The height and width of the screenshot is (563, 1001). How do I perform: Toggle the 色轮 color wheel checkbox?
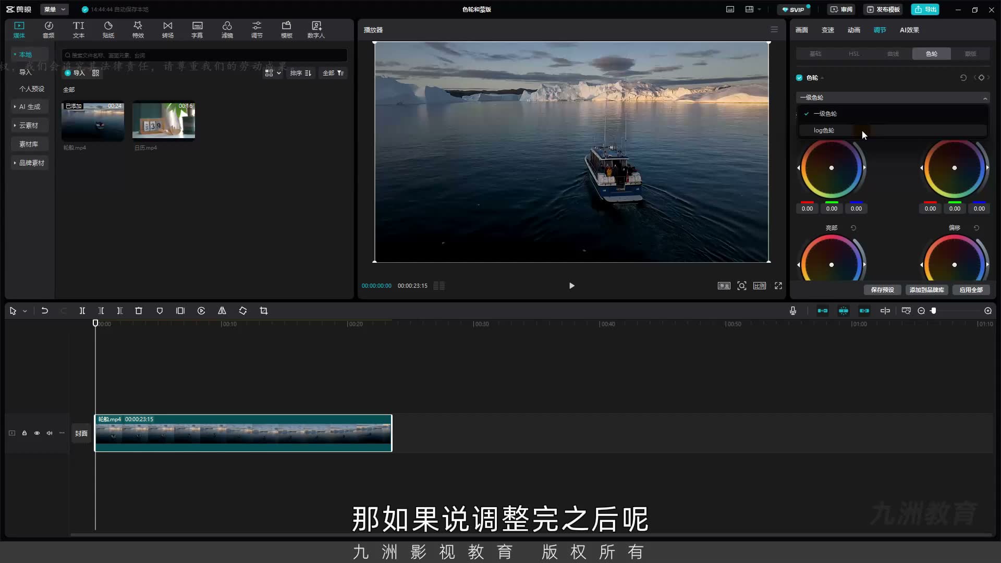pos(799,78)
